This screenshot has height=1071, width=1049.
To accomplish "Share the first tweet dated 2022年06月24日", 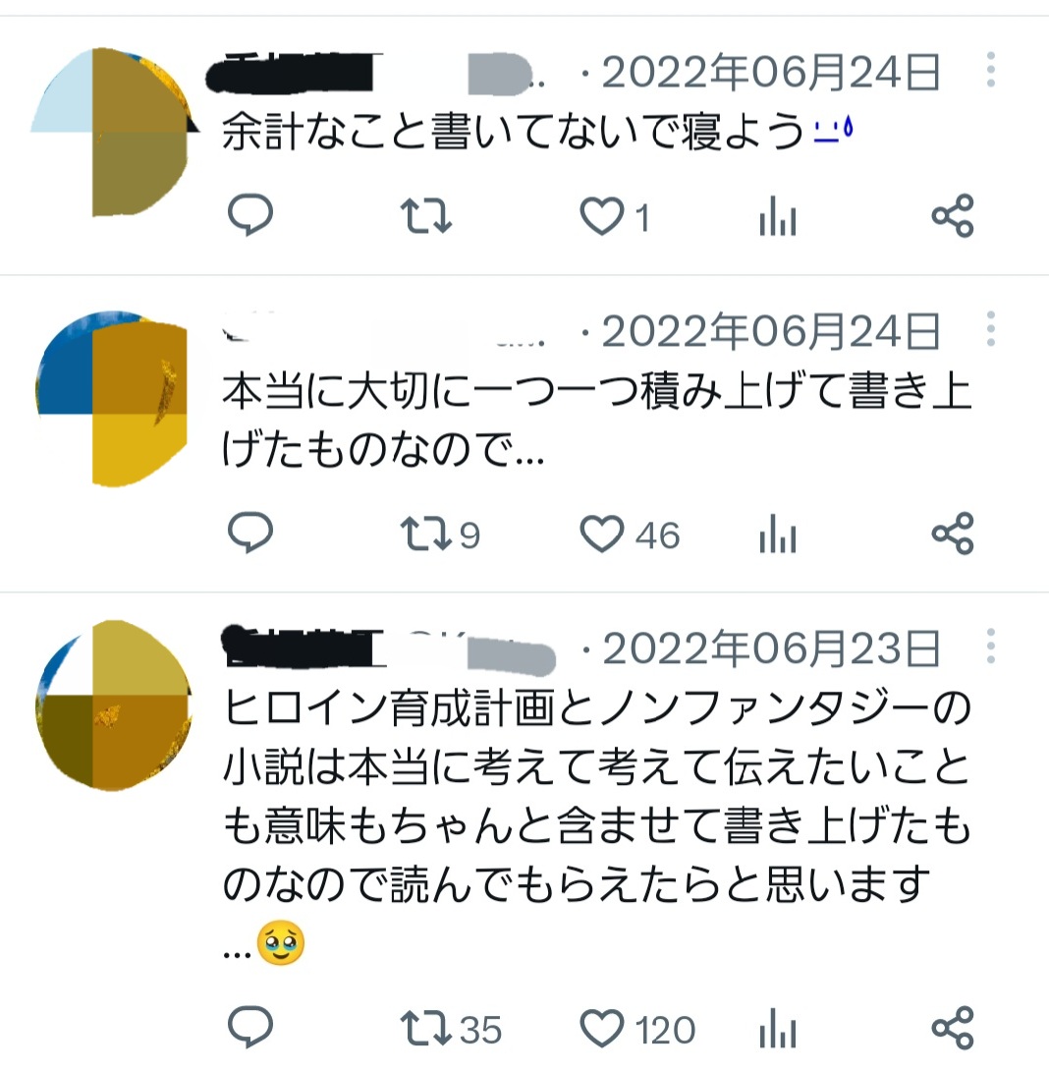I will point(953,216).
